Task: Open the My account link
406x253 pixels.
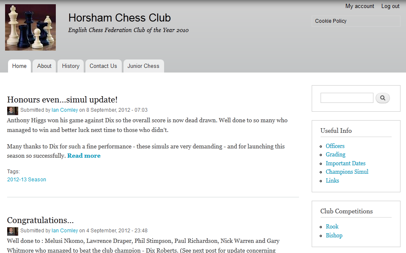Action: coord(359,6)
